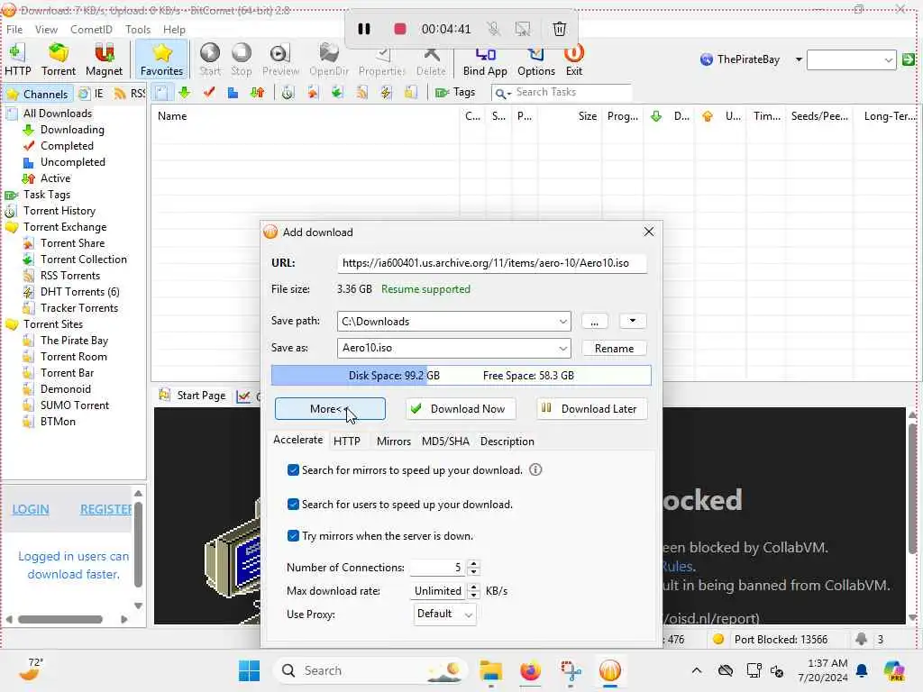The width and height of the screenshot is (923, 692).
Task: Switch to the Mirrors tab
Action: pyautogui.click(x=393, y=442)
